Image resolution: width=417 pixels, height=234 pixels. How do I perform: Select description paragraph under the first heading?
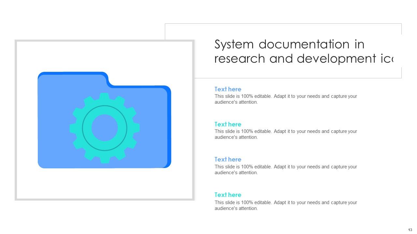tap(286, 99)
